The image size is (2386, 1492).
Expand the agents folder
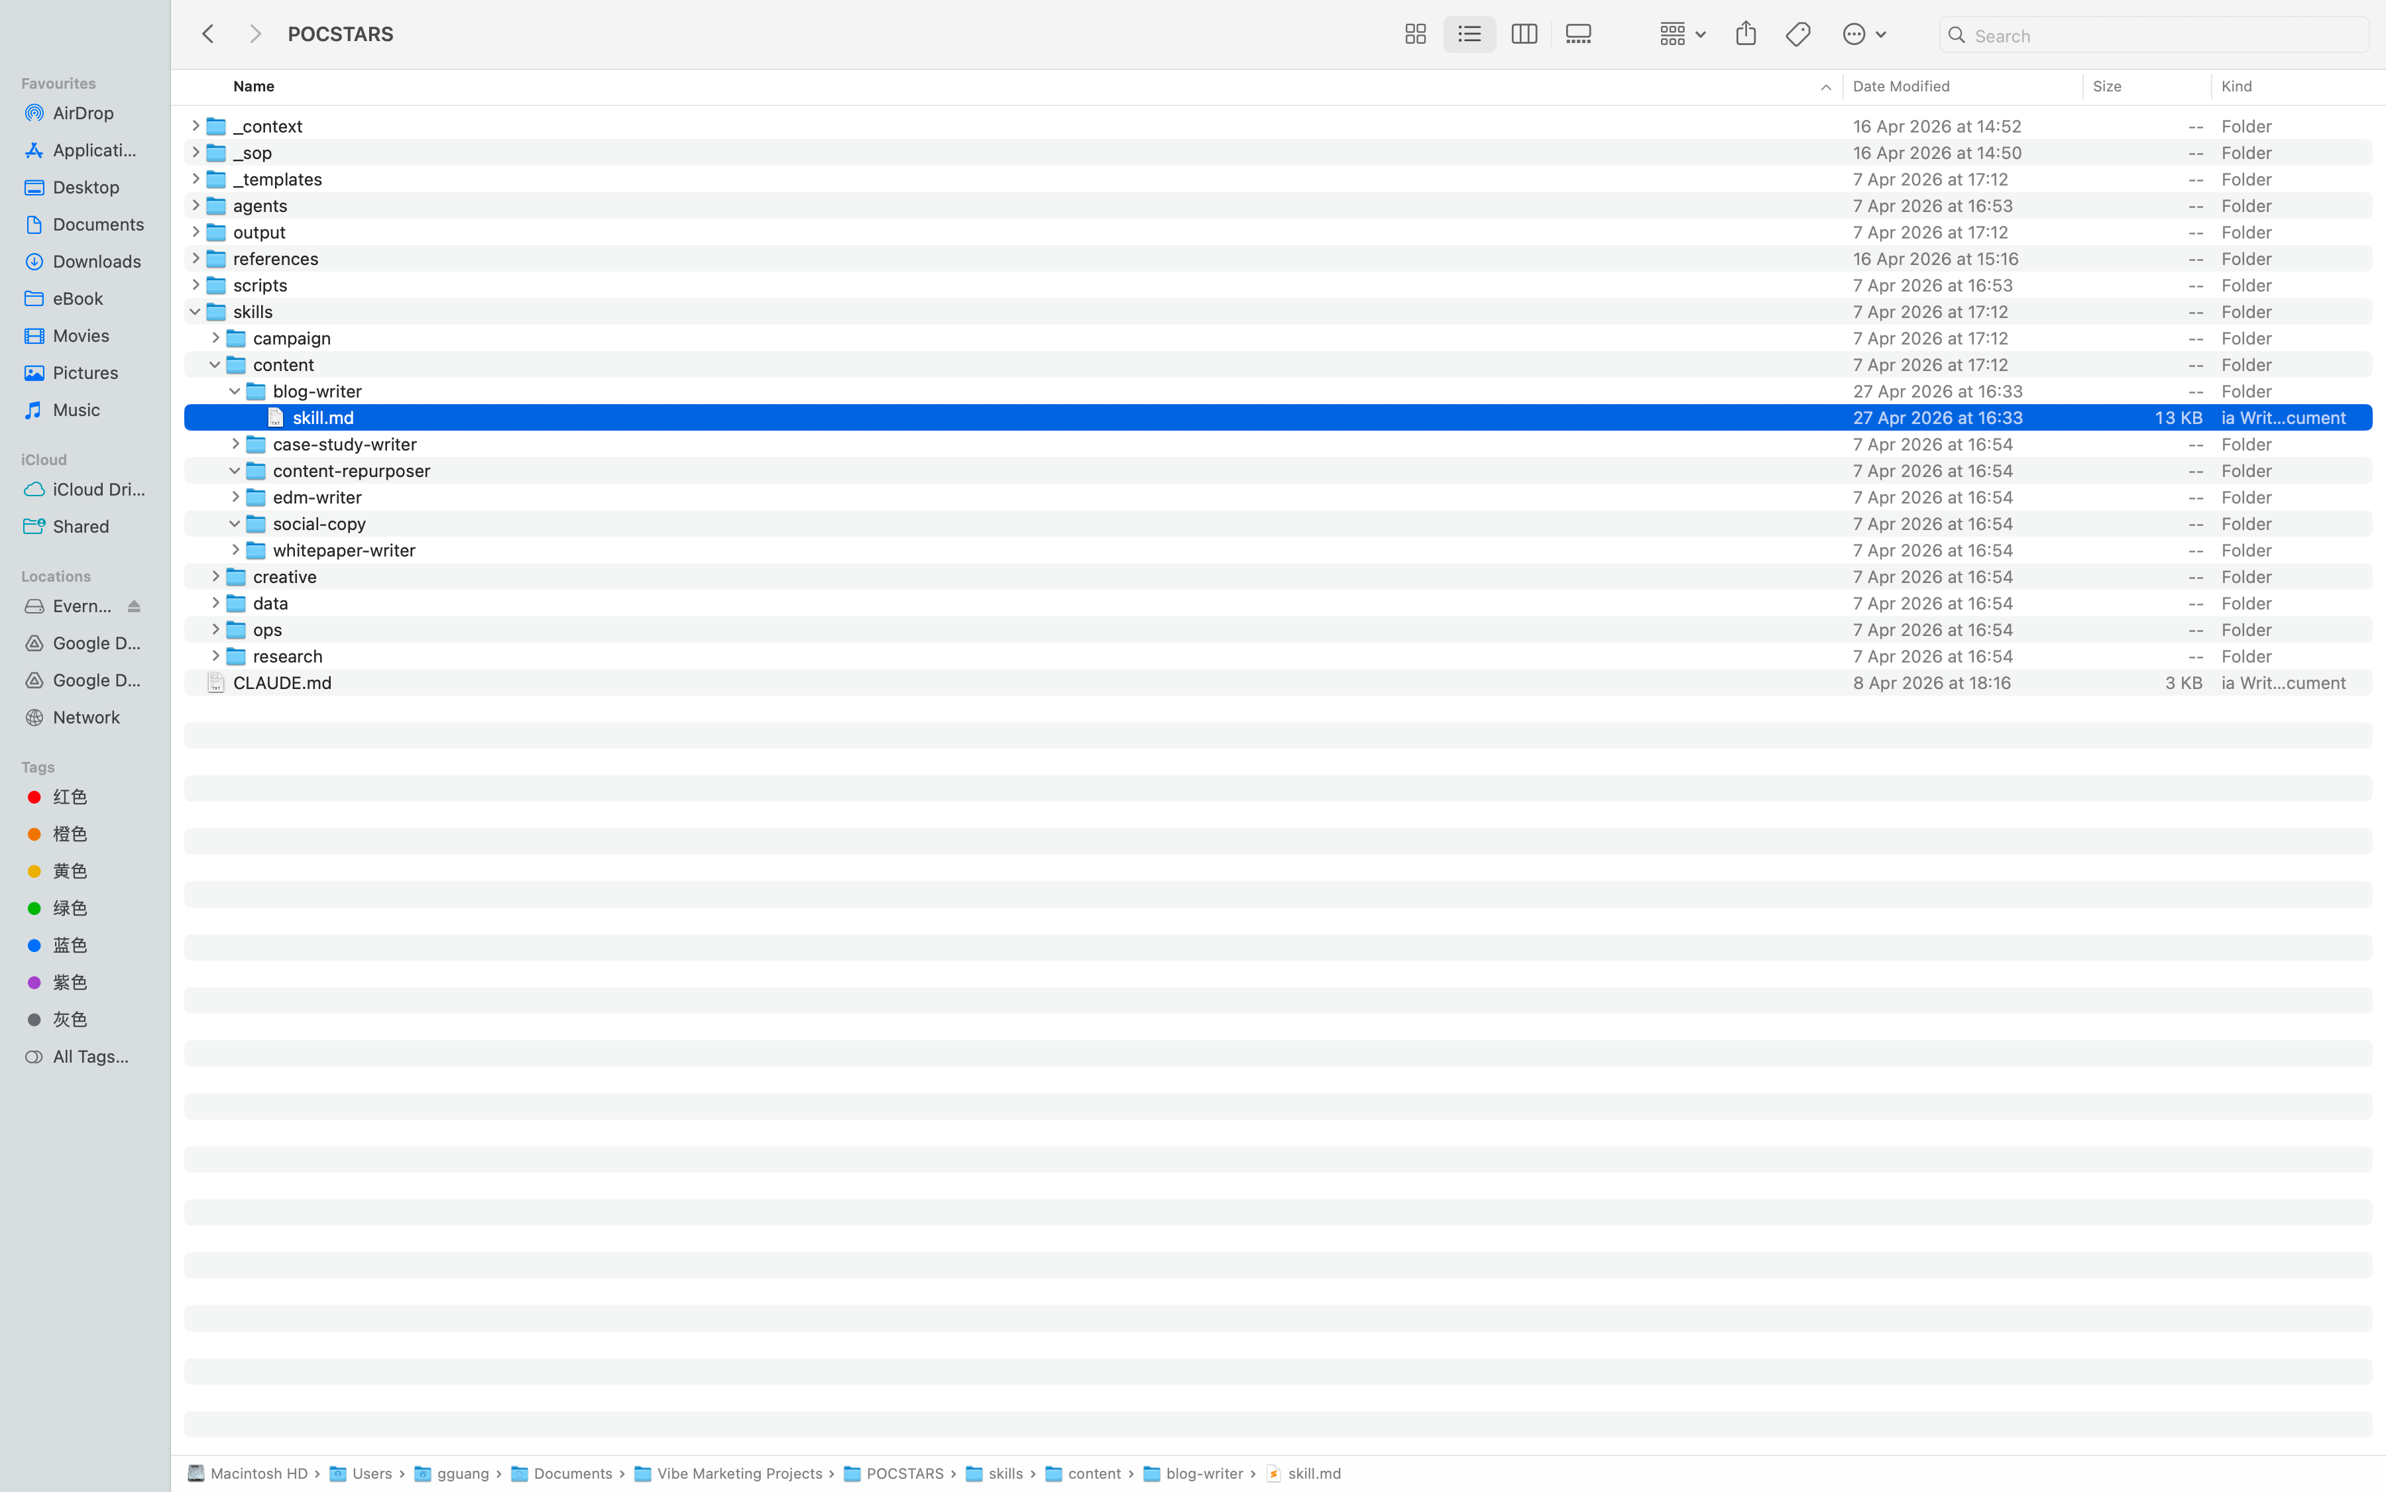point(196,205)
